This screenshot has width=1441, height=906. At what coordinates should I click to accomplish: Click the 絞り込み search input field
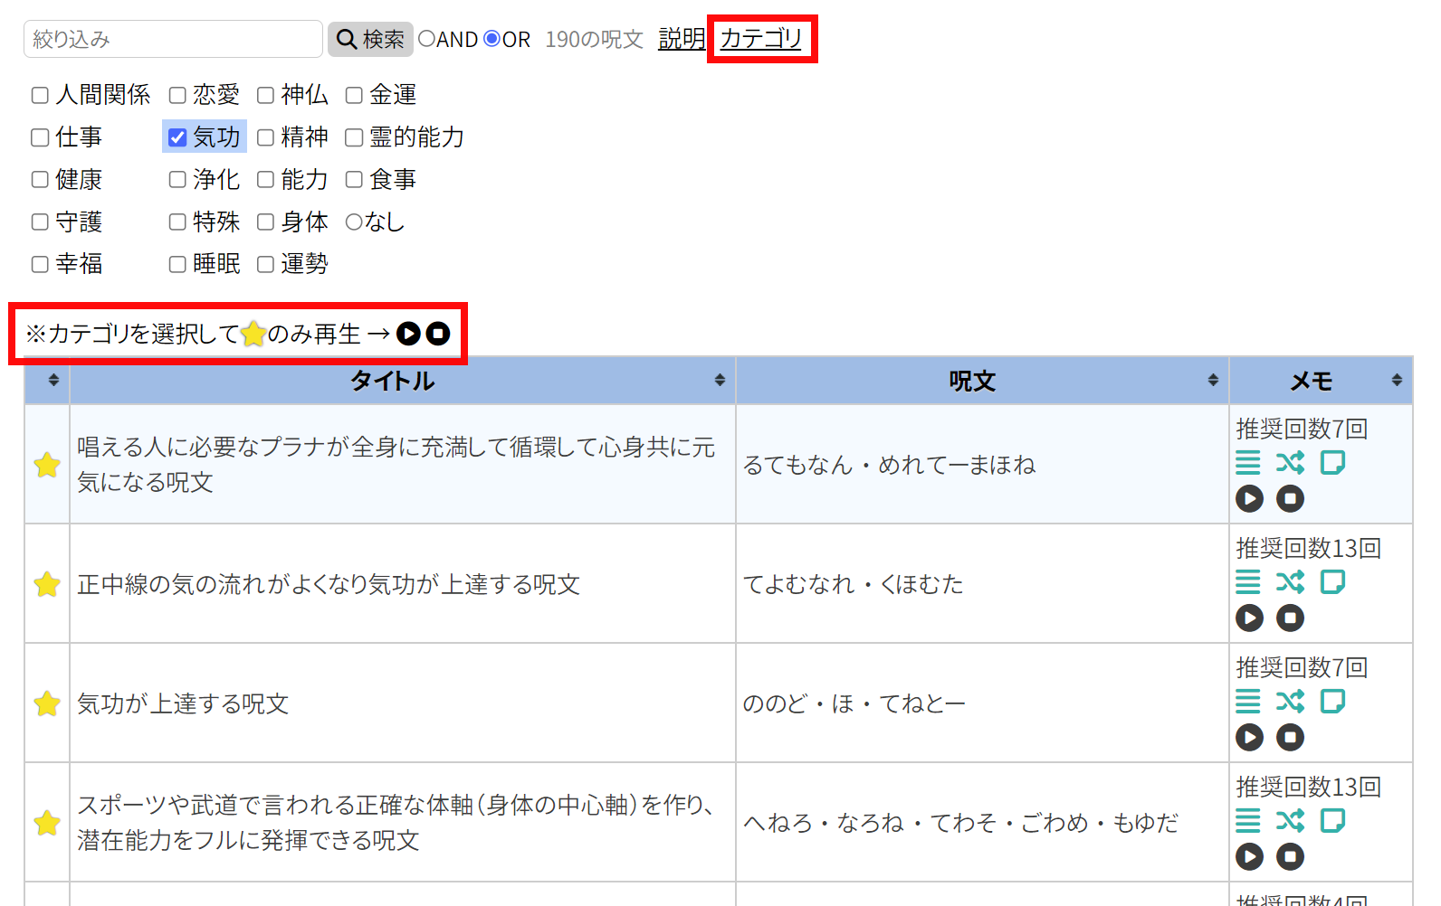click(x=173, y=39)
